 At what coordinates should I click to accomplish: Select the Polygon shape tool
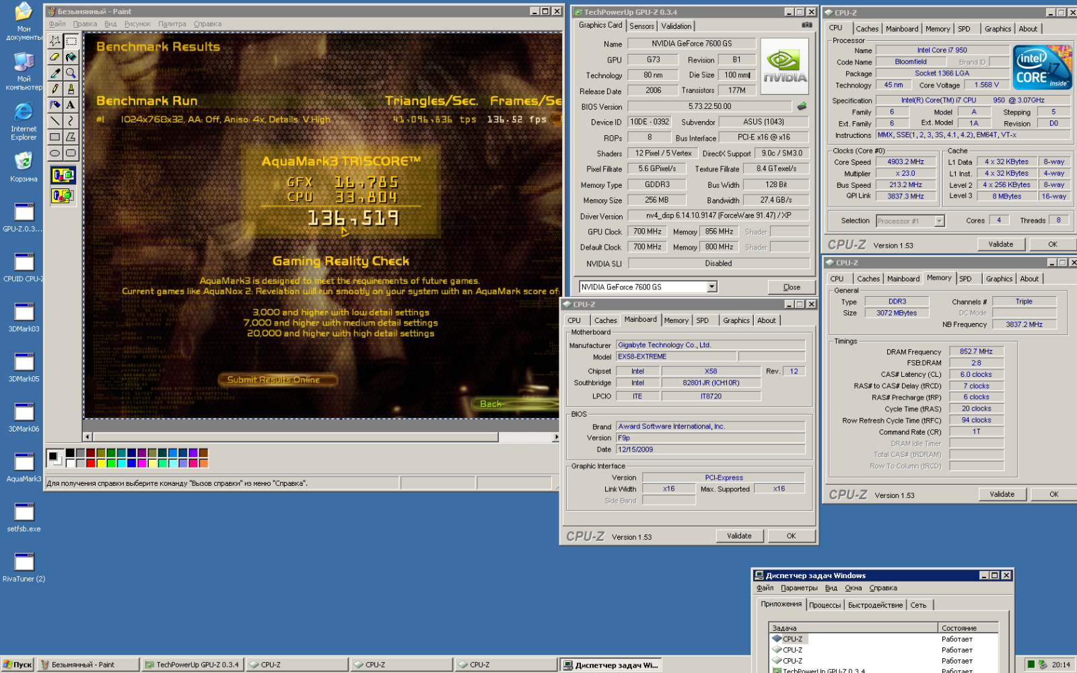(71, 137)
